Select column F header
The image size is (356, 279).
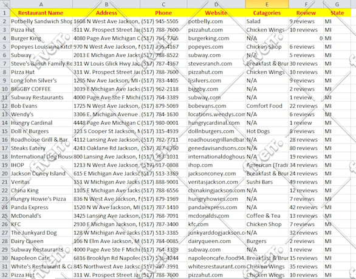point(306,4)
